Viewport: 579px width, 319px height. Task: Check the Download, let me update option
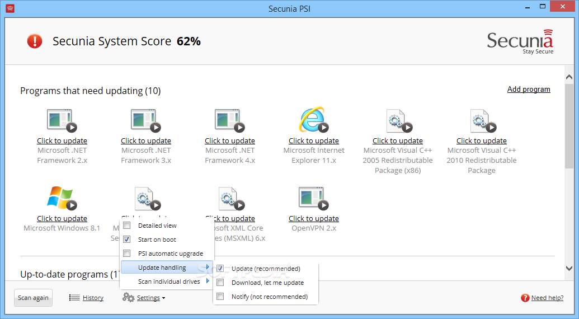click(x=220, y=283)
